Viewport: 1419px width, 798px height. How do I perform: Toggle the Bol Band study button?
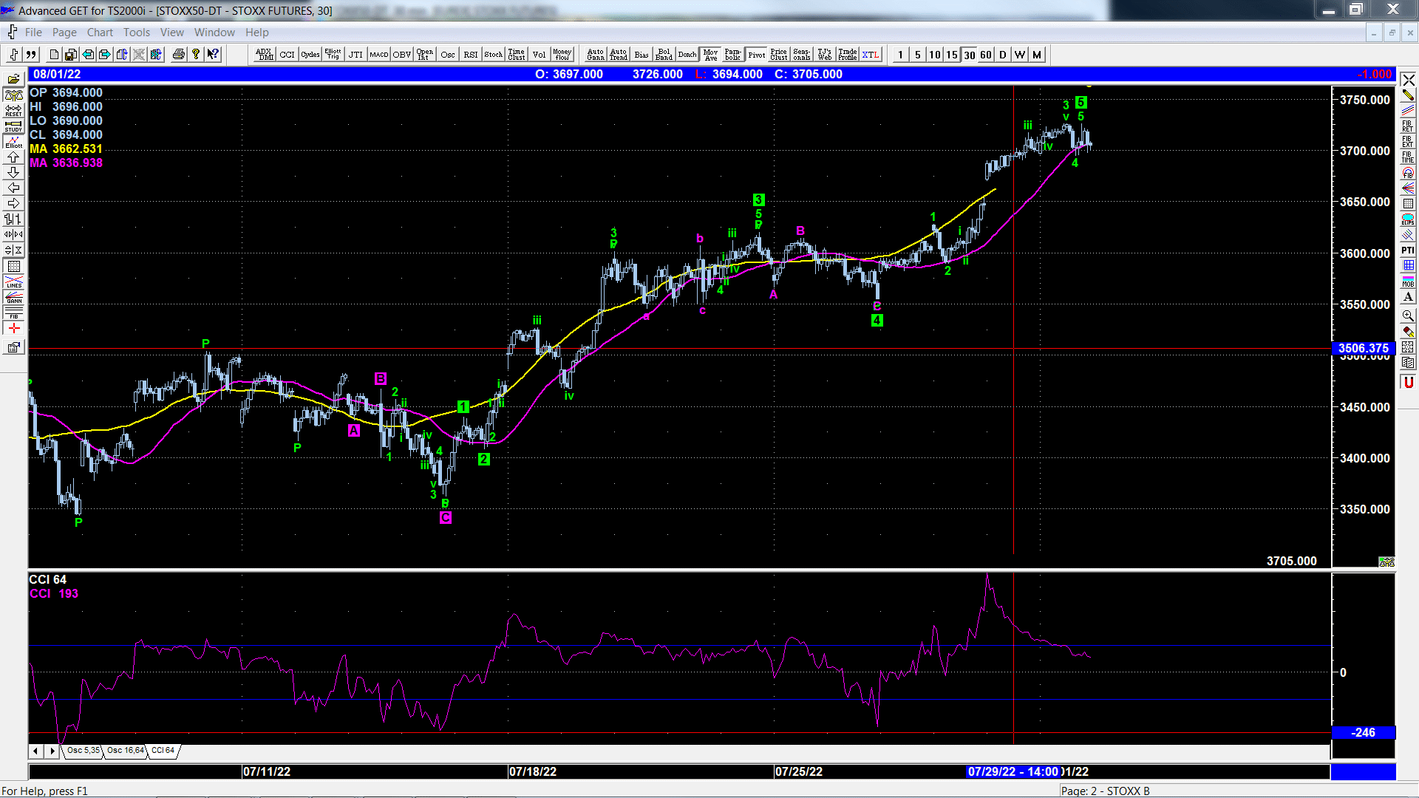point(664,55)
